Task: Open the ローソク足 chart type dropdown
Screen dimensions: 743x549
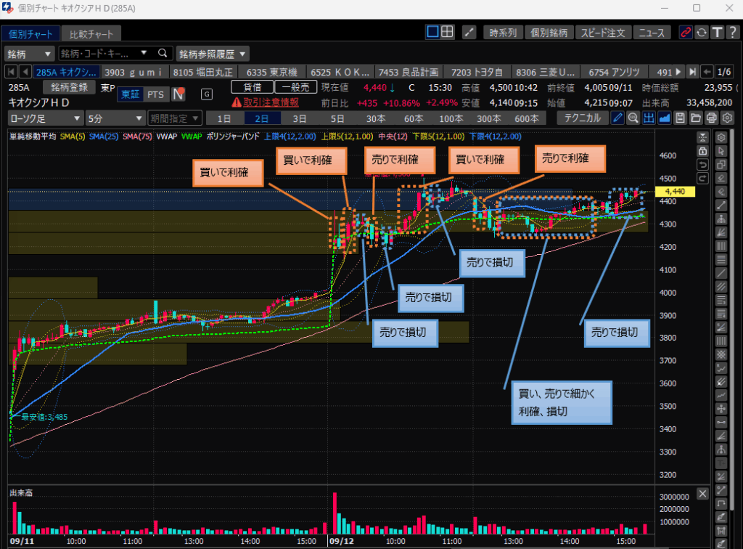Action: tap(46, 118)
